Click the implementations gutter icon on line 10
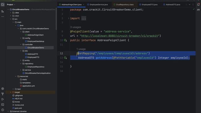Screen dimensions: 201x113 click(x=65, y=40)
